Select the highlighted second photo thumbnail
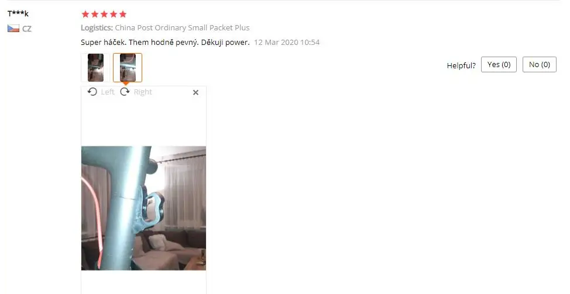The width and height of the screenshot is (570, 294). click(128, 68)
